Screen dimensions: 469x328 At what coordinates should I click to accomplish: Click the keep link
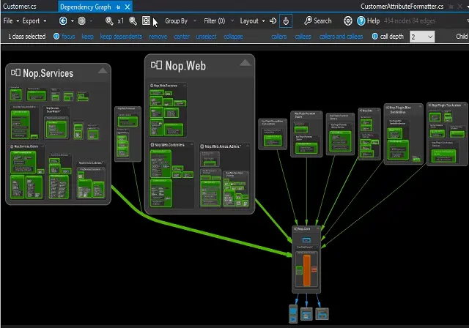click(x=87, y=37)
